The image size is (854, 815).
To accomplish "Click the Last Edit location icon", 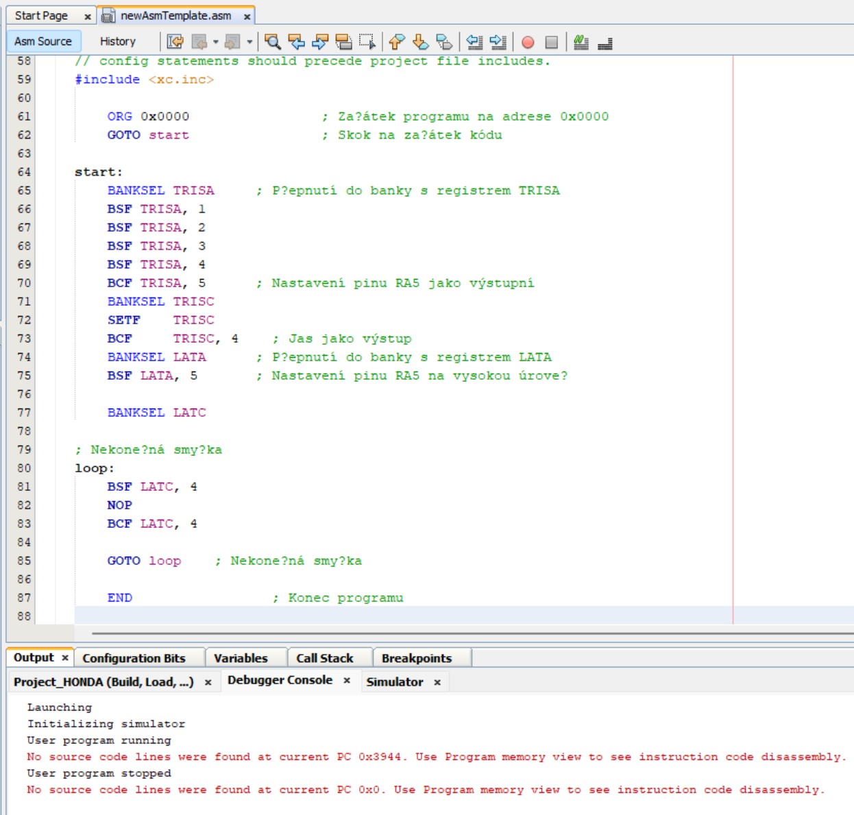I will (175, 42).
